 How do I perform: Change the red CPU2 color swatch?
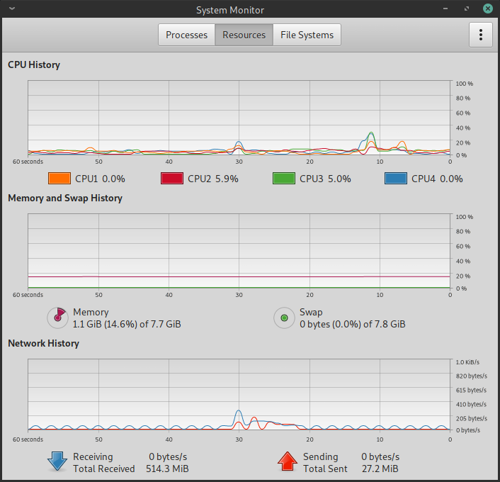coord(172,179)
